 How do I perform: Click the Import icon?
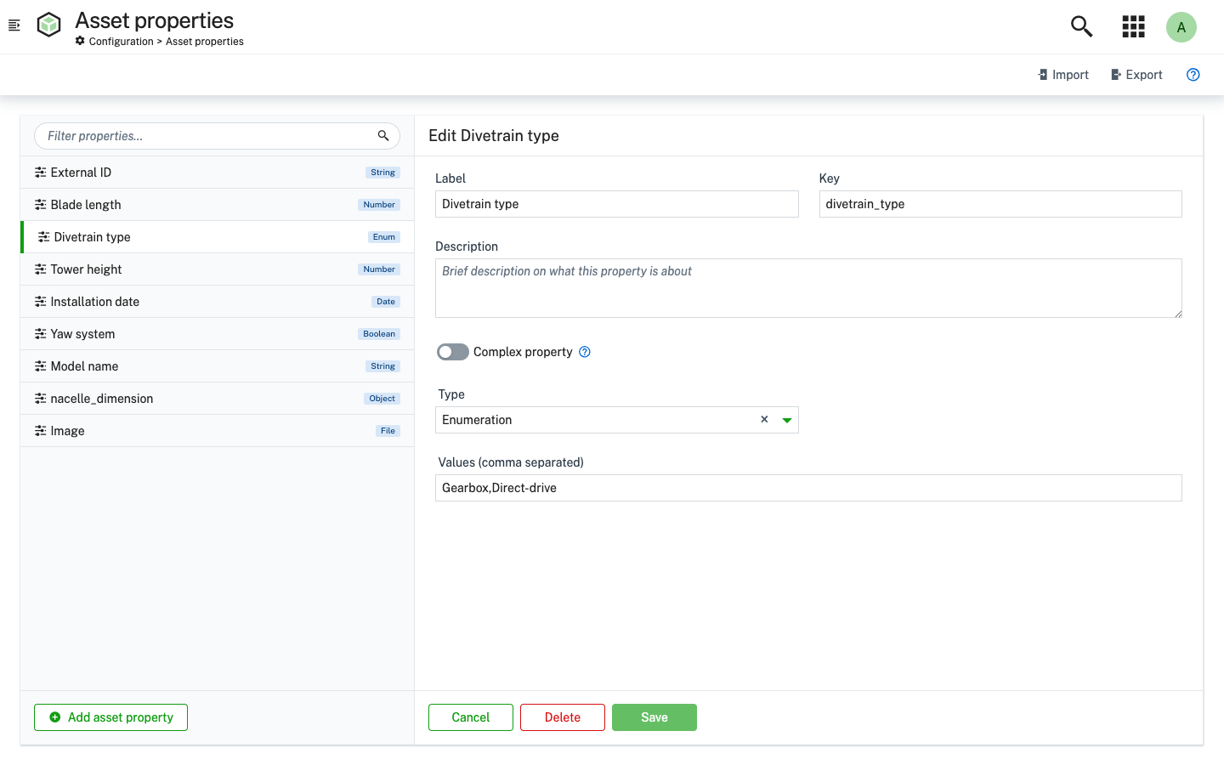(1044, 75)
